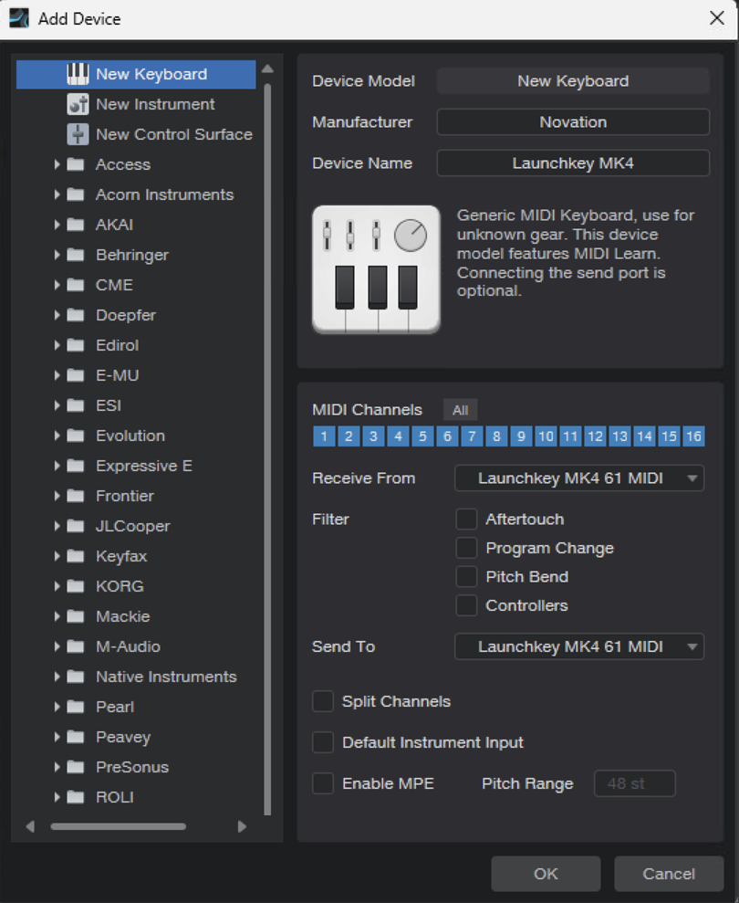Enable the Aftertouch filter checkbox
The image size is (739, 903).
(x=466, y=519)
